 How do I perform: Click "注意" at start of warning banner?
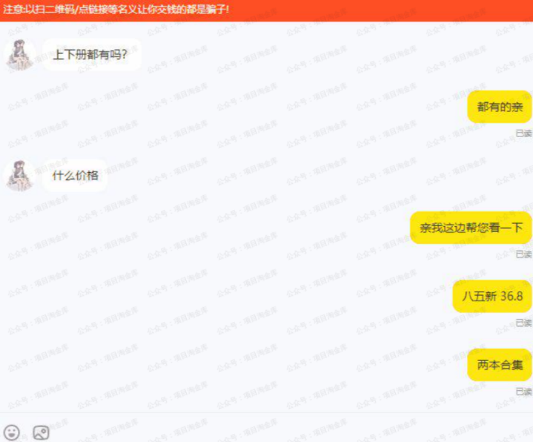click(12, 9)
